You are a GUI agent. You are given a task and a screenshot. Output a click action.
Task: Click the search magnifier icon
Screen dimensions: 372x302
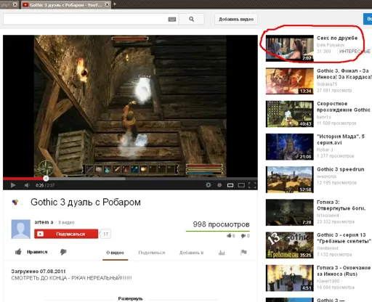pyautogui.click(x=191, y=19)
